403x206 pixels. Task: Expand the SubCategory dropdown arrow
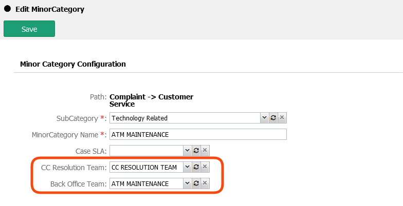point(264,118)
